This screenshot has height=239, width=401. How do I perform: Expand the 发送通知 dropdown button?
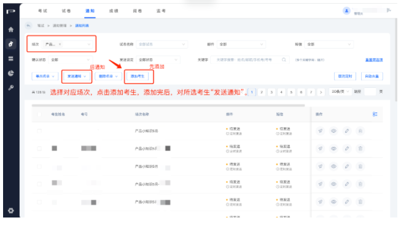[x=77, y=76]
